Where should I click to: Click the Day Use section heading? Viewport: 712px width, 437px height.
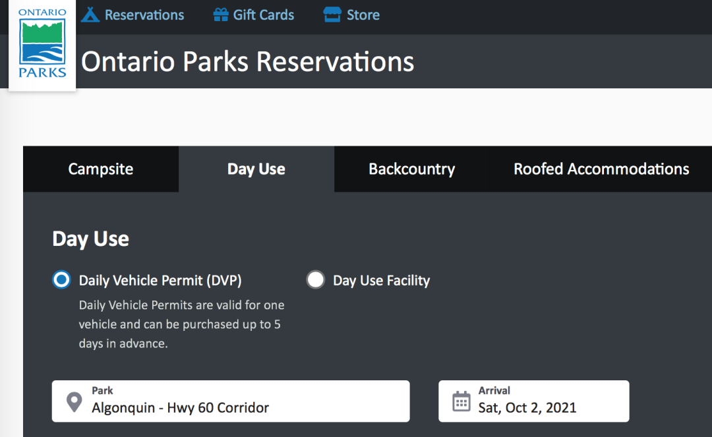coord(91,239)
